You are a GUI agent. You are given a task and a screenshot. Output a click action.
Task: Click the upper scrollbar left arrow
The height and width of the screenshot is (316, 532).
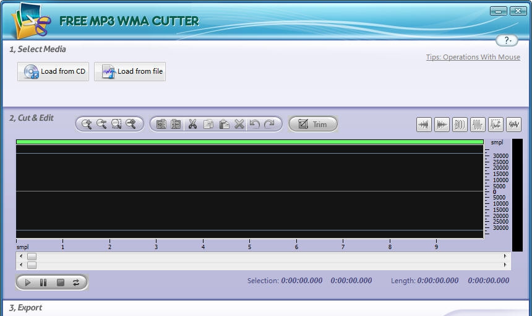click(x=22, y=256)
